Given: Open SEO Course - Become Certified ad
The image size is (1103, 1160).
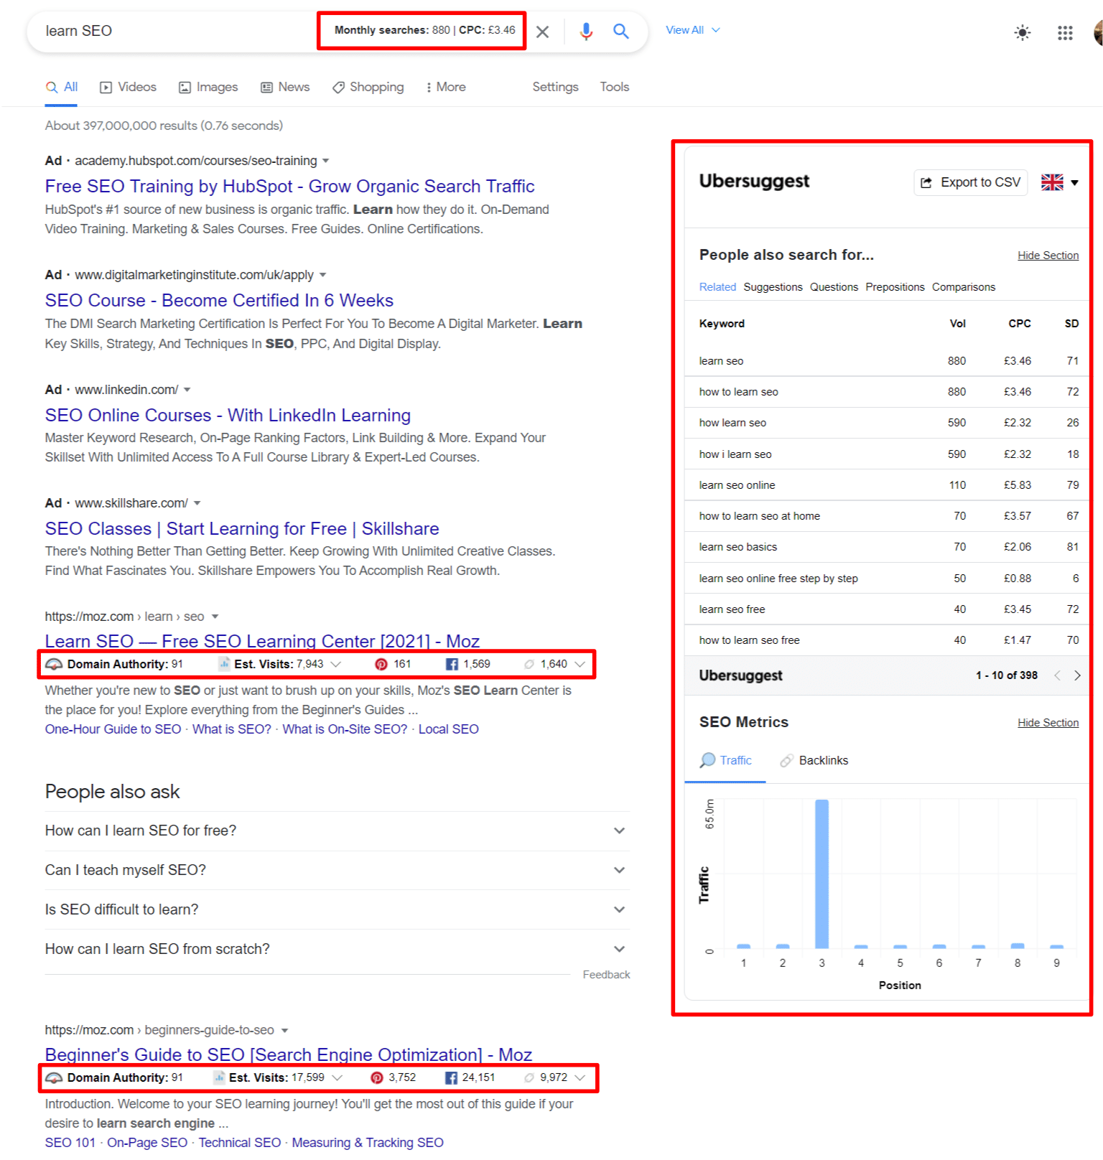Looking at the screenshot, I should pyautogui.click(x=219, y=301).
